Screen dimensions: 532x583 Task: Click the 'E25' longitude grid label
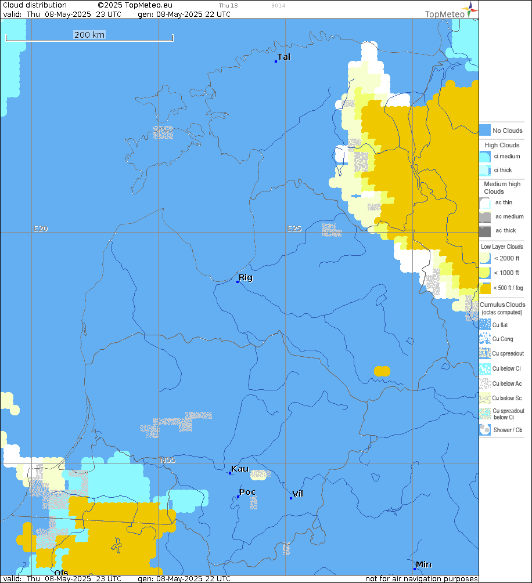[294, 229]
